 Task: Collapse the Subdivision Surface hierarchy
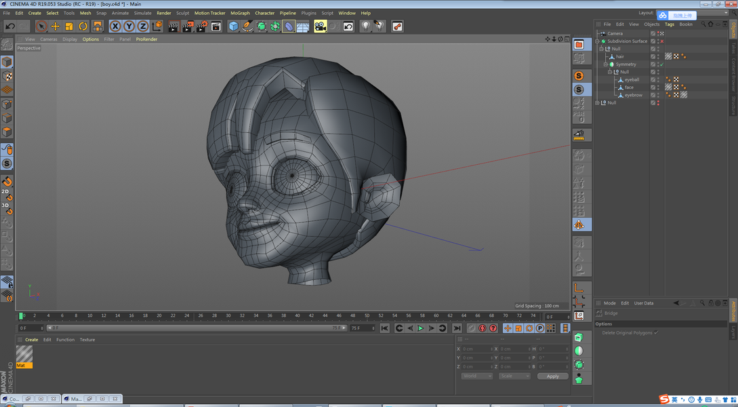pyautogui.click(x=598, y=41)
